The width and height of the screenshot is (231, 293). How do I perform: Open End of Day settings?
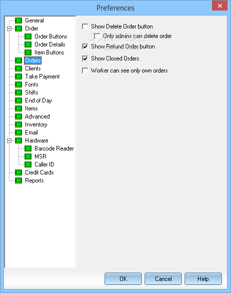[38, 100]
